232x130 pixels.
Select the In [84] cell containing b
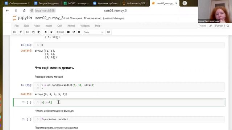coord(129,45)
